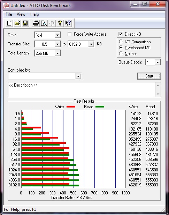
Task: Open the File menu
Action: click(9, 14)
